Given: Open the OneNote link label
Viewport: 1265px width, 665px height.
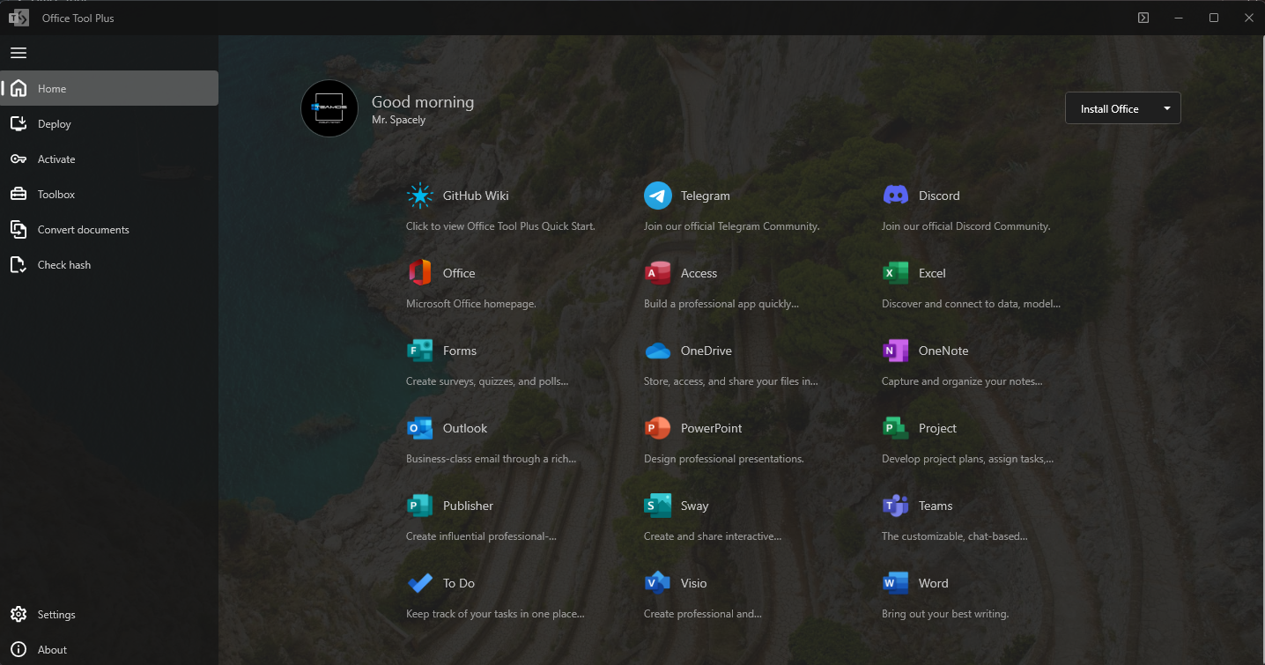Looking at the screenshot, I should click(x=943, y=351).
